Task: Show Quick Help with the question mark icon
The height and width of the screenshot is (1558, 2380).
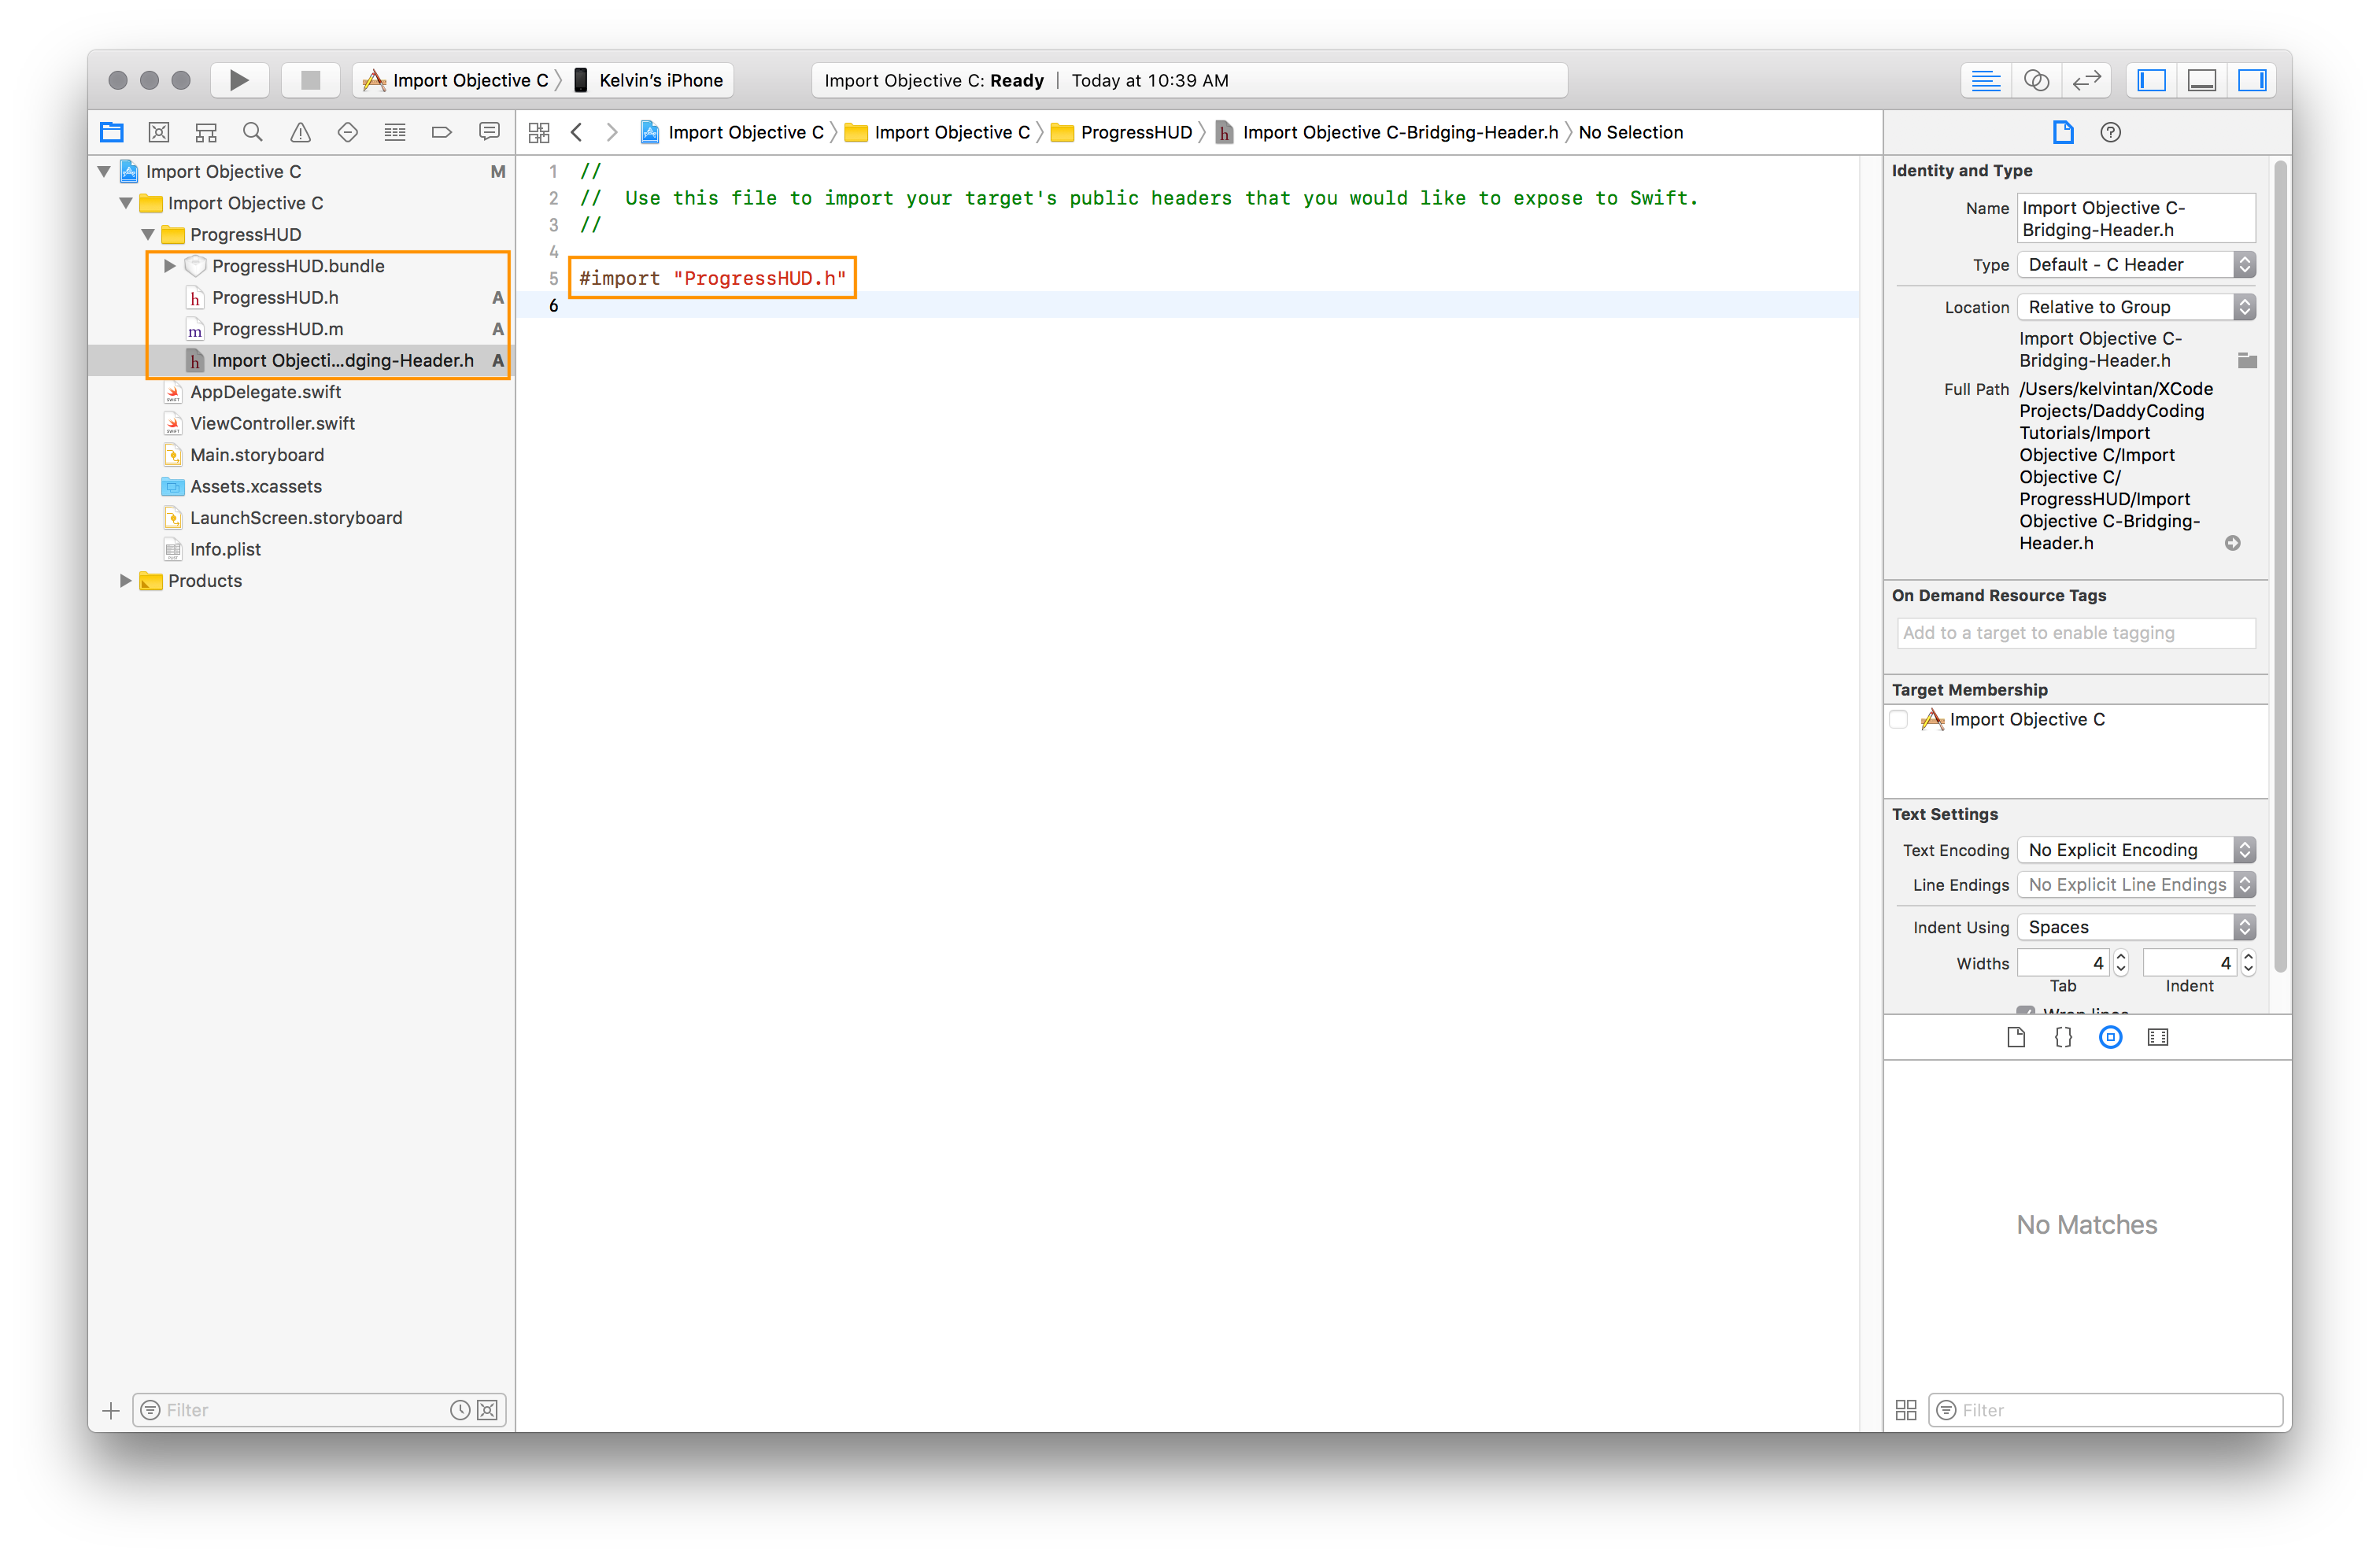Action: 2110,131
